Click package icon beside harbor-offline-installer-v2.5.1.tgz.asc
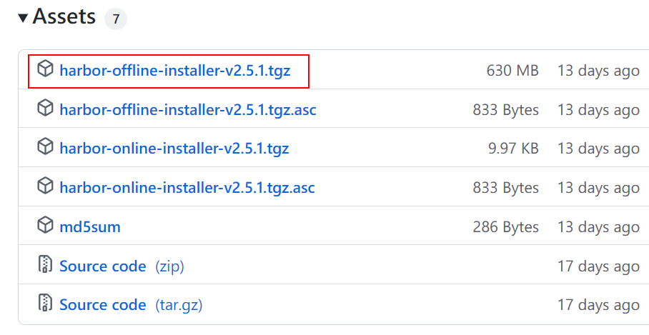The width and height of the screenshot is (649, 335). pos(45,109)
